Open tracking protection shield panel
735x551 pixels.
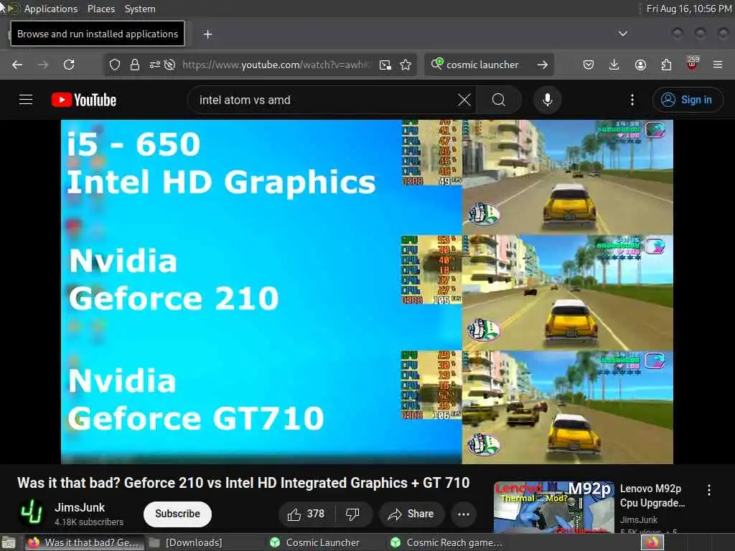coord(114,65)
